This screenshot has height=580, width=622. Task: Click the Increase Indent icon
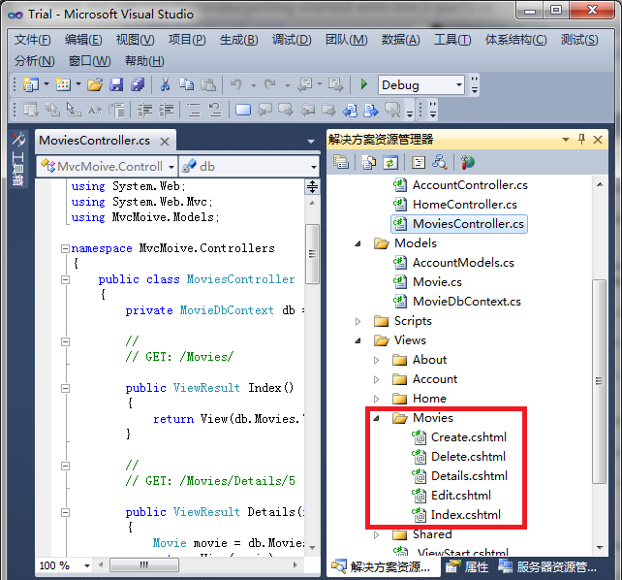(167, 110)
